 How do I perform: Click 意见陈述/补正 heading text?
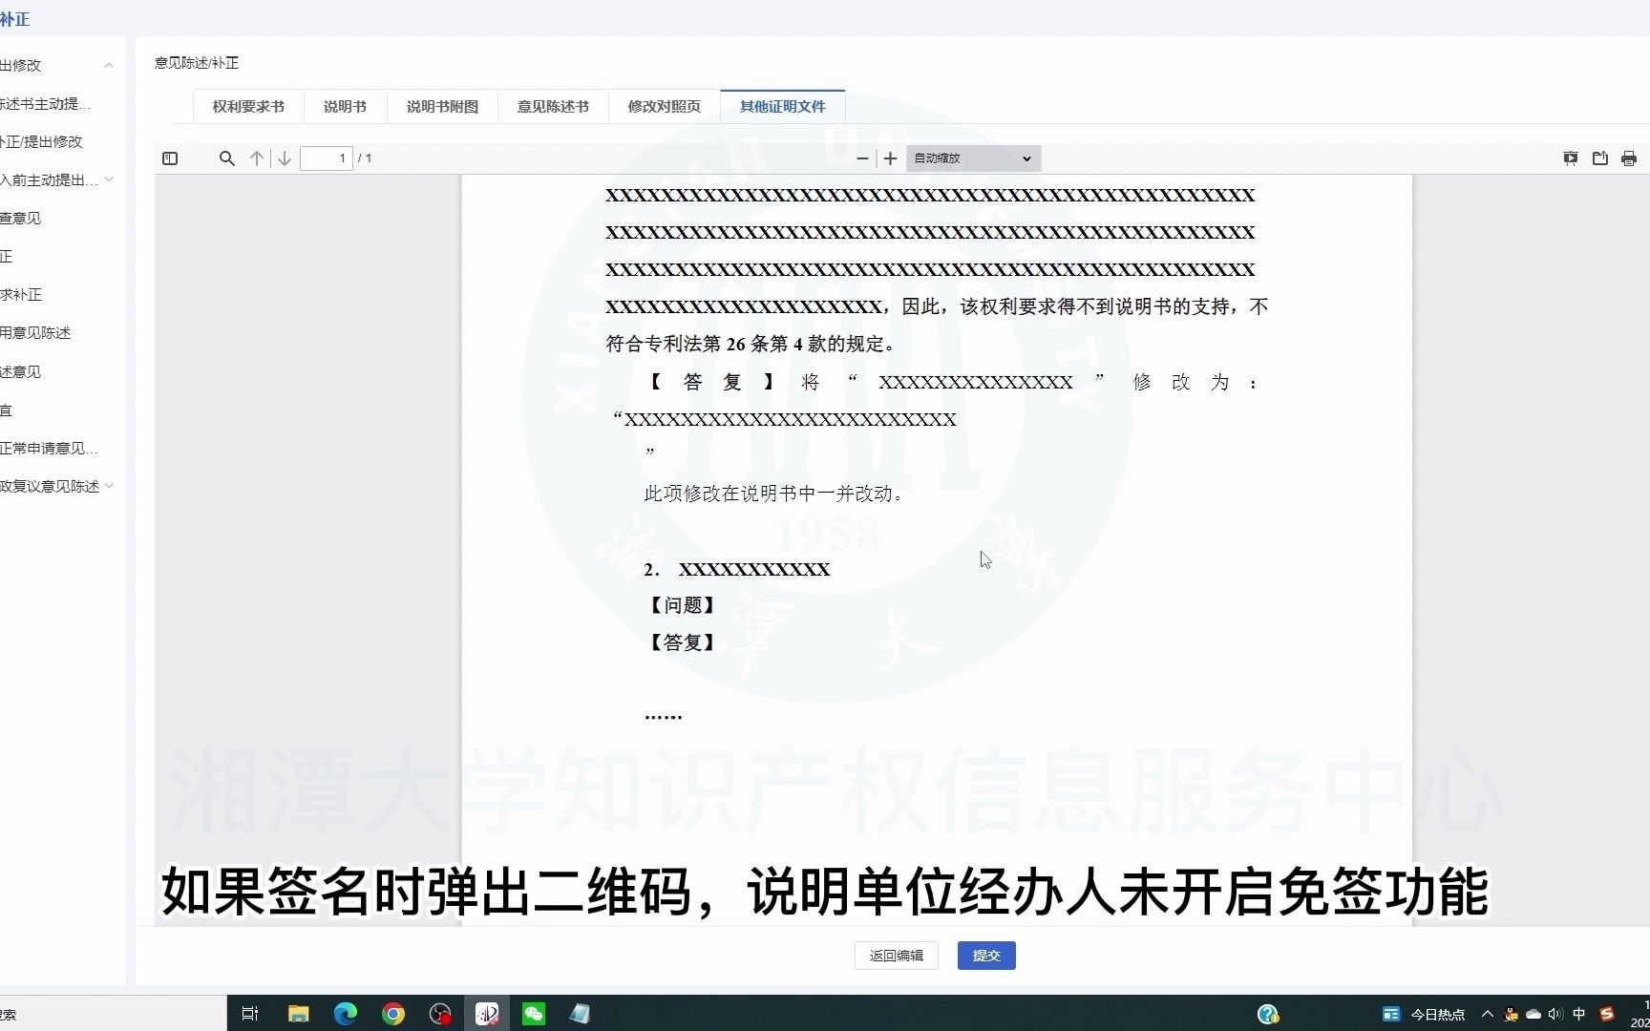[x=197, y=63]
